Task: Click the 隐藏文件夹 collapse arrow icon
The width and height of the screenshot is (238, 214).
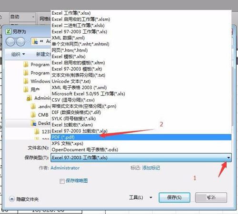Action: pyautogui.click(x=12, y=199)
